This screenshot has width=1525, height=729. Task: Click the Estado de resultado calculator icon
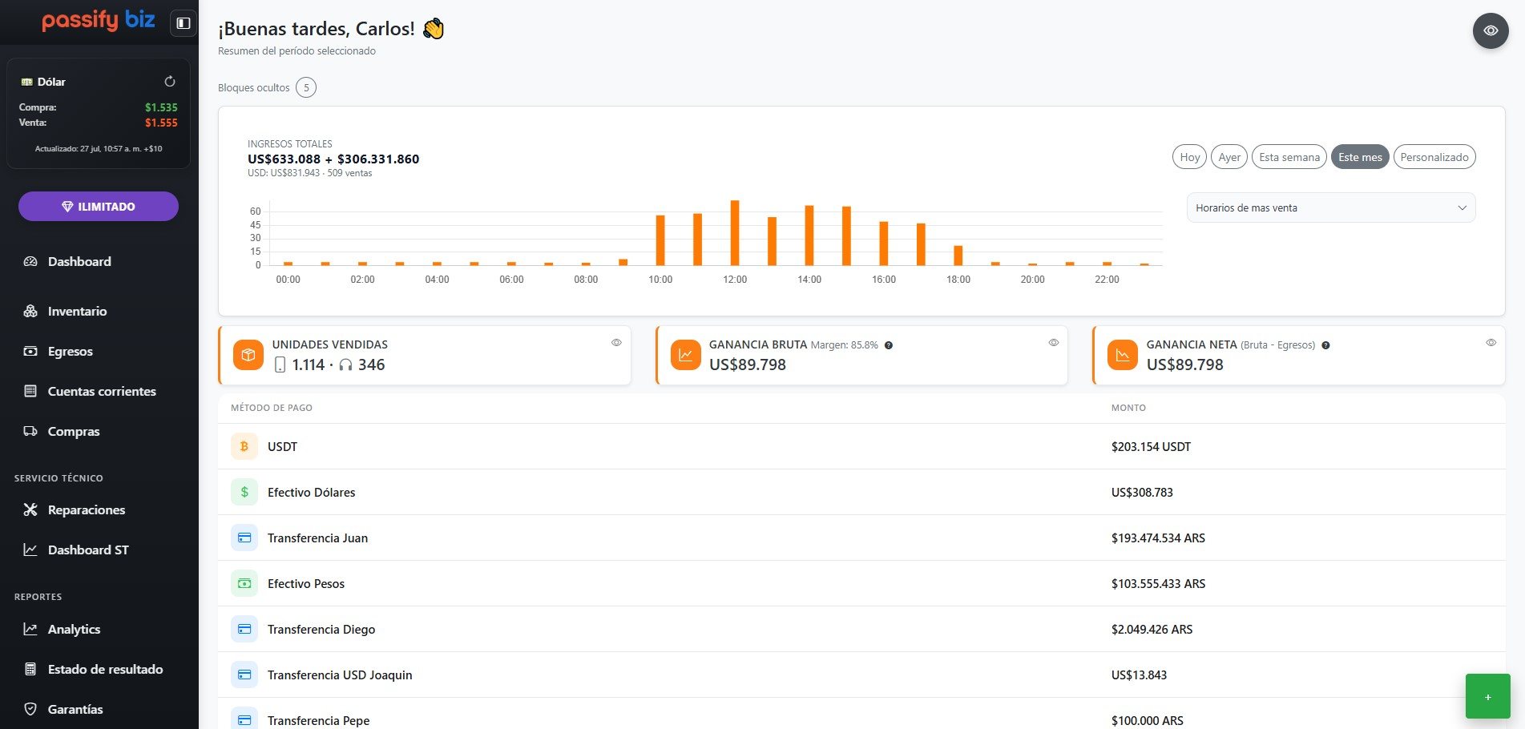click(x=30, y=670)
